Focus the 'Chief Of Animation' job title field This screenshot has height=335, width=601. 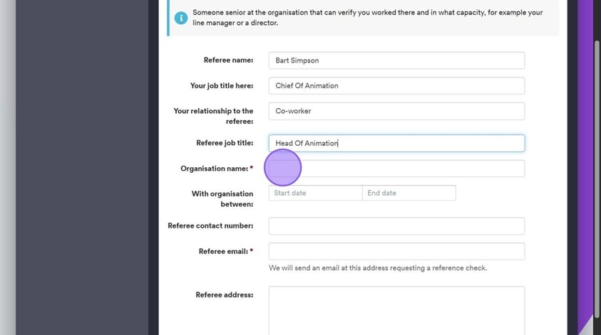[396, 85]
